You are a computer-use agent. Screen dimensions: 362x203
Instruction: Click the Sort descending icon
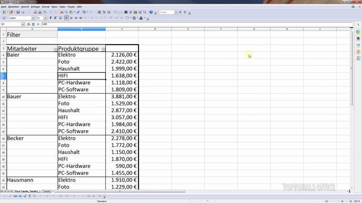pyautogui.click(x=109, y=12)
